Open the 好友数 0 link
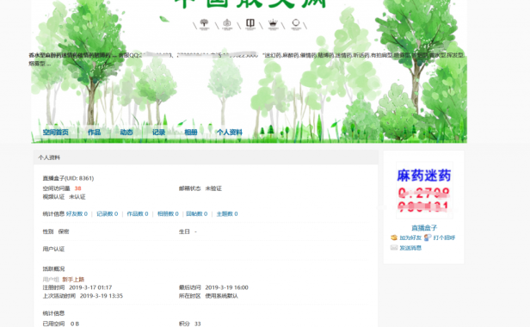 (77, 213)
